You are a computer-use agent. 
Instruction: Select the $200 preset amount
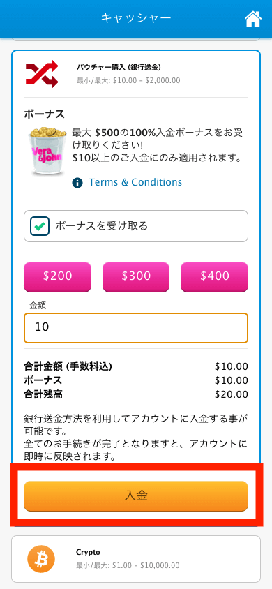pyautogui.click(x=57, y=277)
